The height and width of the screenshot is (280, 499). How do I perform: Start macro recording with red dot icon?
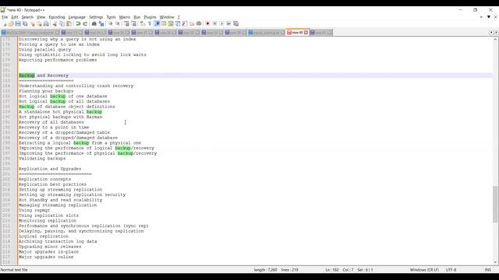click(x=207, y=24)
